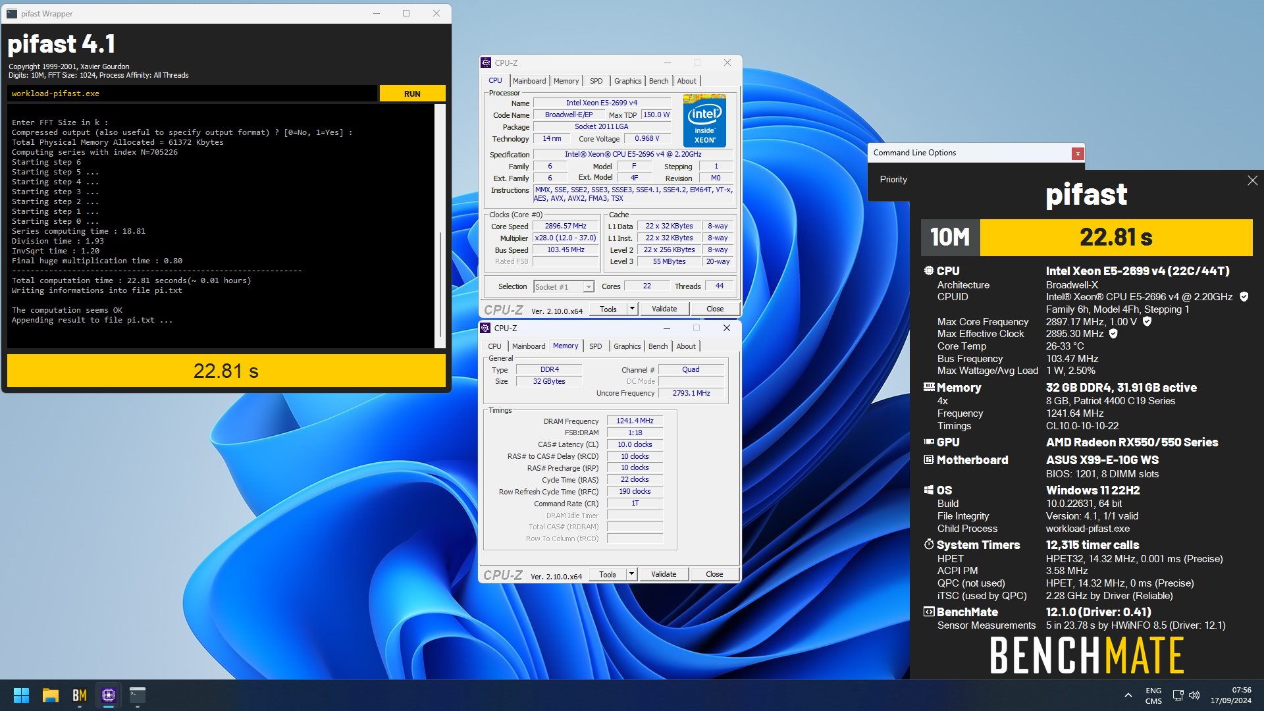Open Bench tab in top CPU-Z window
Screen dimensions: 1264x711
[658, 81]
